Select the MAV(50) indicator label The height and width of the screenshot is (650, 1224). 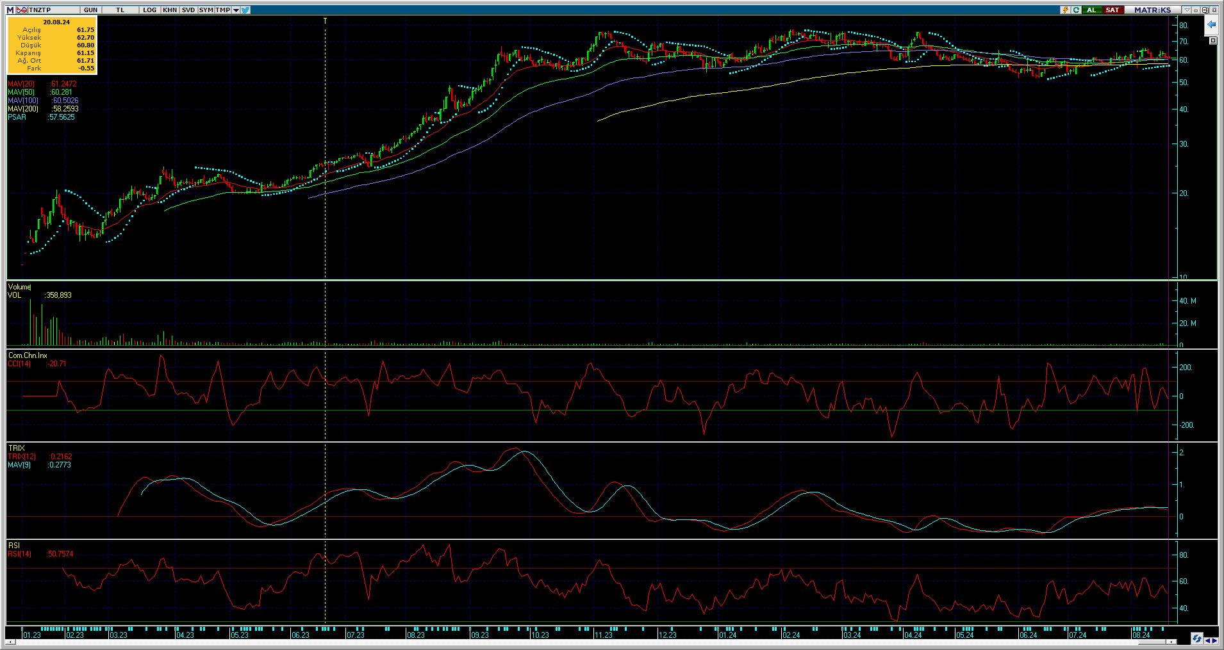tap(21, 92)
